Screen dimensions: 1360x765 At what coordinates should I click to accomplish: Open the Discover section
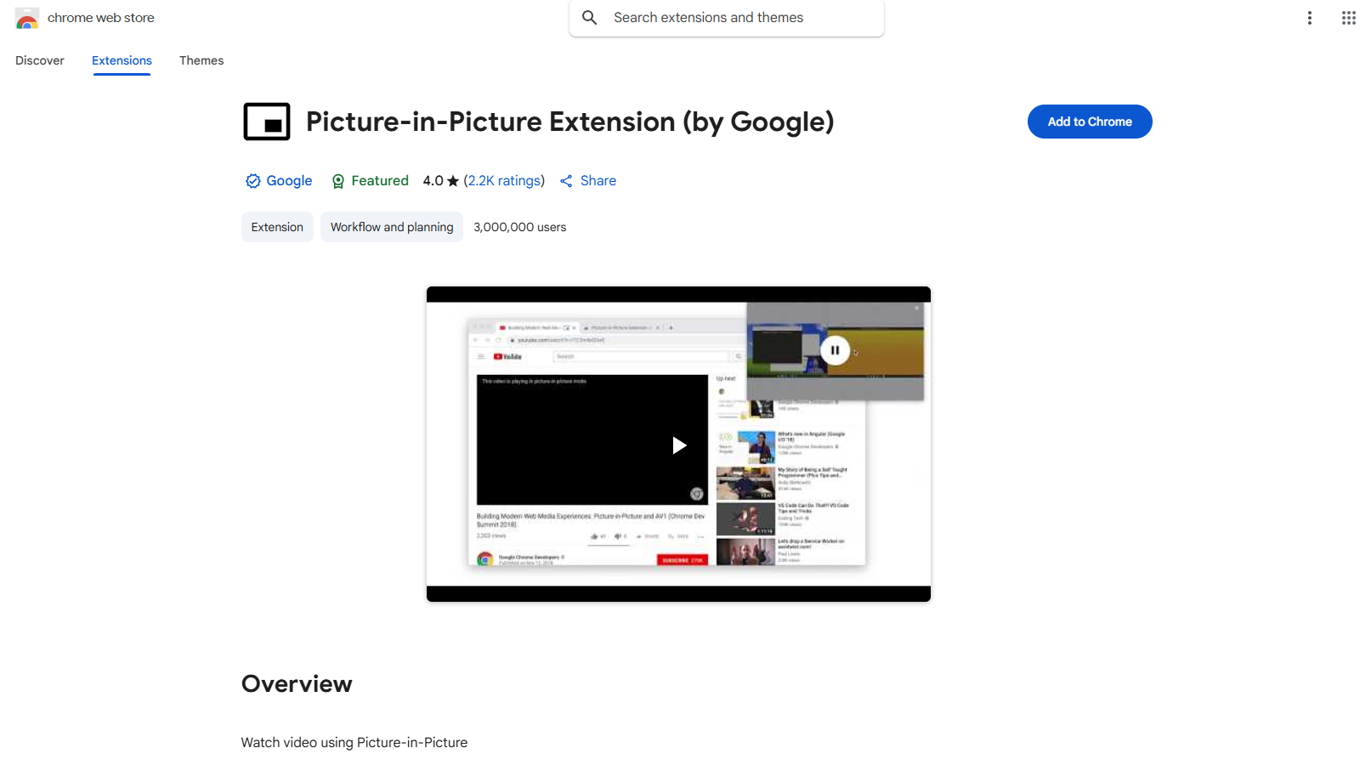(40, 60)
